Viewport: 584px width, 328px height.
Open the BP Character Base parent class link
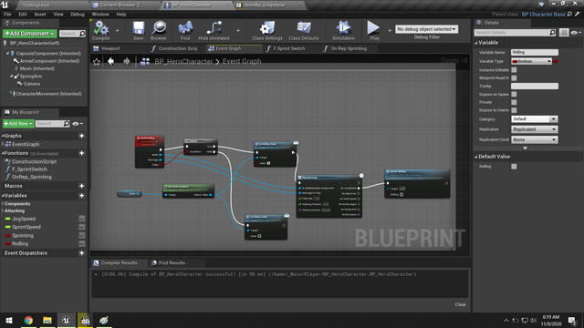pos(544,15)
